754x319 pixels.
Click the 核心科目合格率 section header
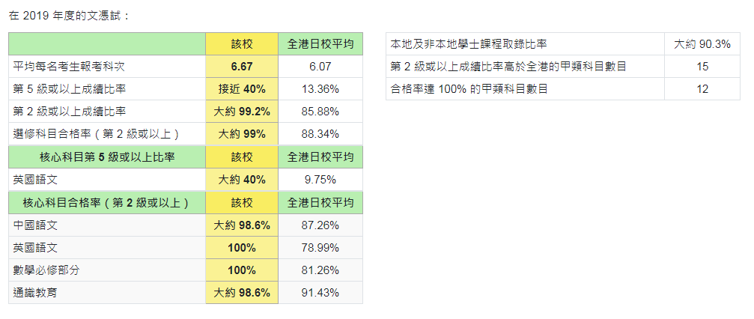pyautogui.click(x=107, y=203)
